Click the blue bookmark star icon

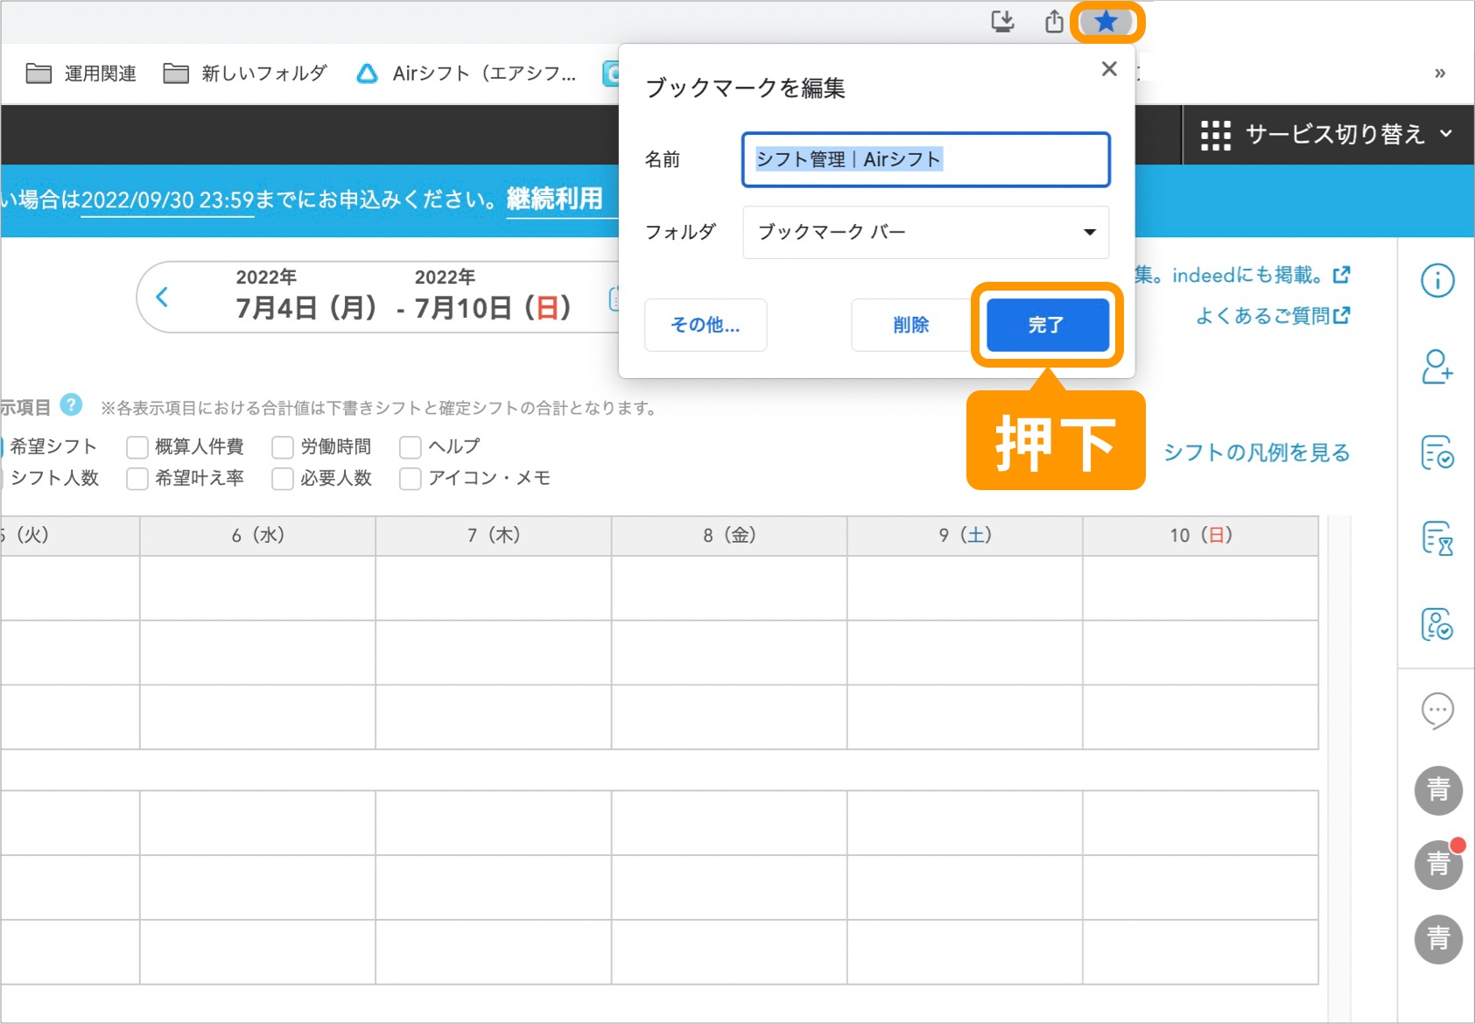[x=1106, y=22]
